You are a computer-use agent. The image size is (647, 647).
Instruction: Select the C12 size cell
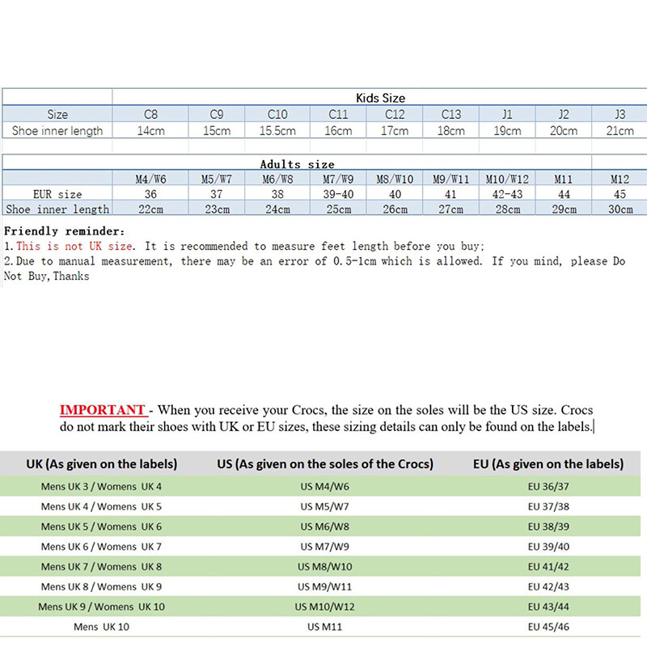(x=395, y=114)
